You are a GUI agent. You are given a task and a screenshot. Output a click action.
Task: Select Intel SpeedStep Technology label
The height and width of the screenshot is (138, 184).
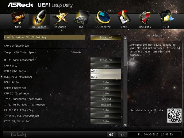click(x=23, y=99)
